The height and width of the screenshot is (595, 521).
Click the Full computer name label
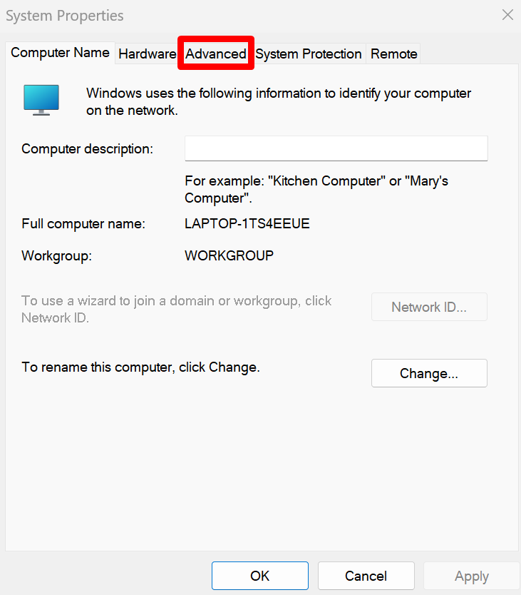83,223
